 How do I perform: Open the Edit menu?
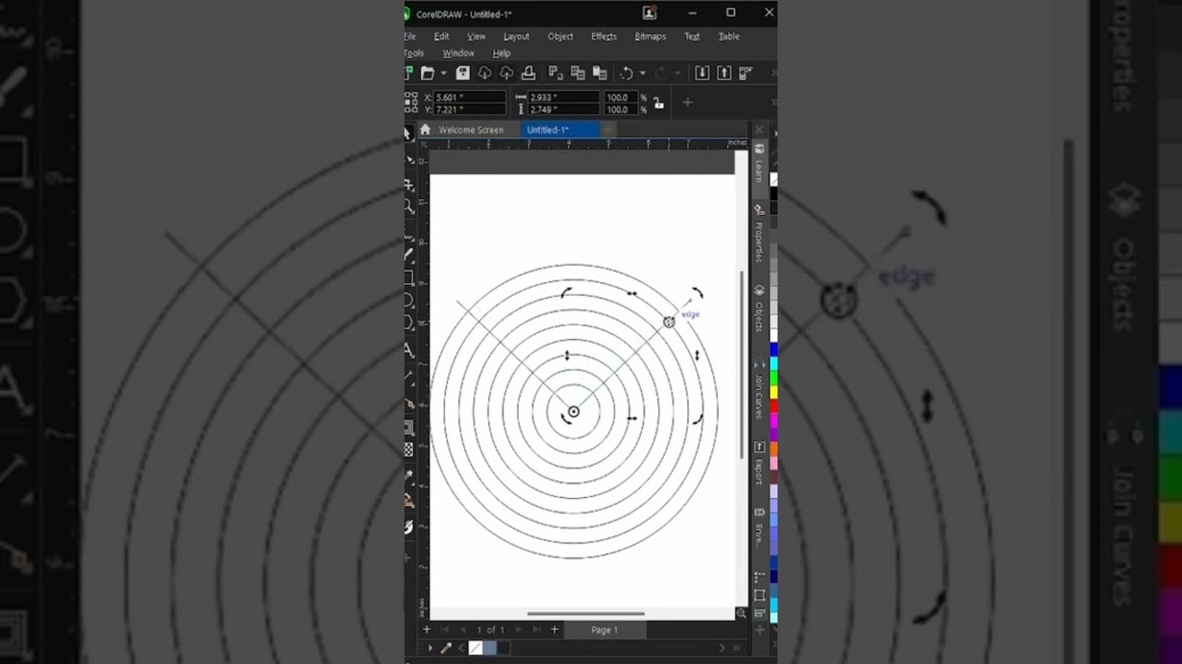click(x=441, y=36)
